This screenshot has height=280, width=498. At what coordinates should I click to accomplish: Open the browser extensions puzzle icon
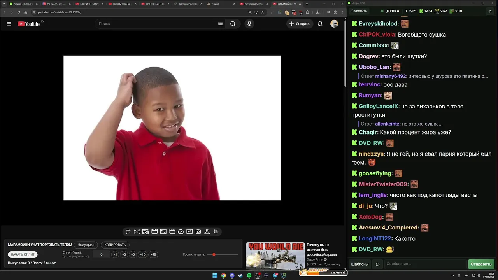pyautogui.click(x=307, y=12)
